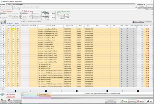Click the Definir columnas button
This screenshot has width=154, height=104.
[142, 7]
